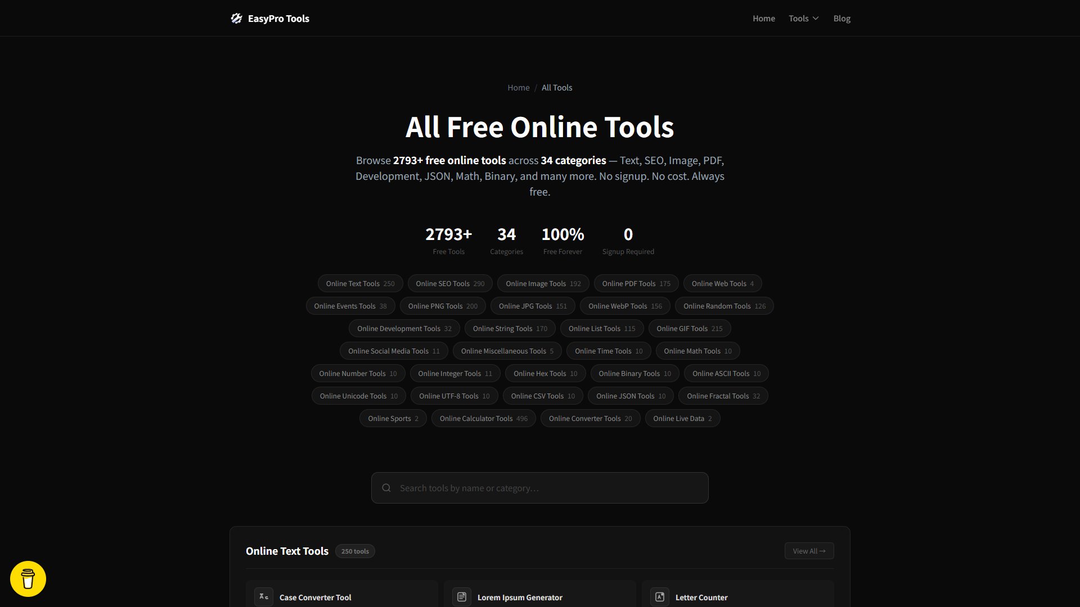Click the 100% Free Forever statistic
Viewport: 1080px width, 607px height.
coord(563,241)
